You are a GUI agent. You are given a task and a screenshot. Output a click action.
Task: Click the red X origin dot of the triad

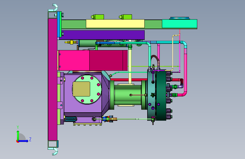[17, 141]
